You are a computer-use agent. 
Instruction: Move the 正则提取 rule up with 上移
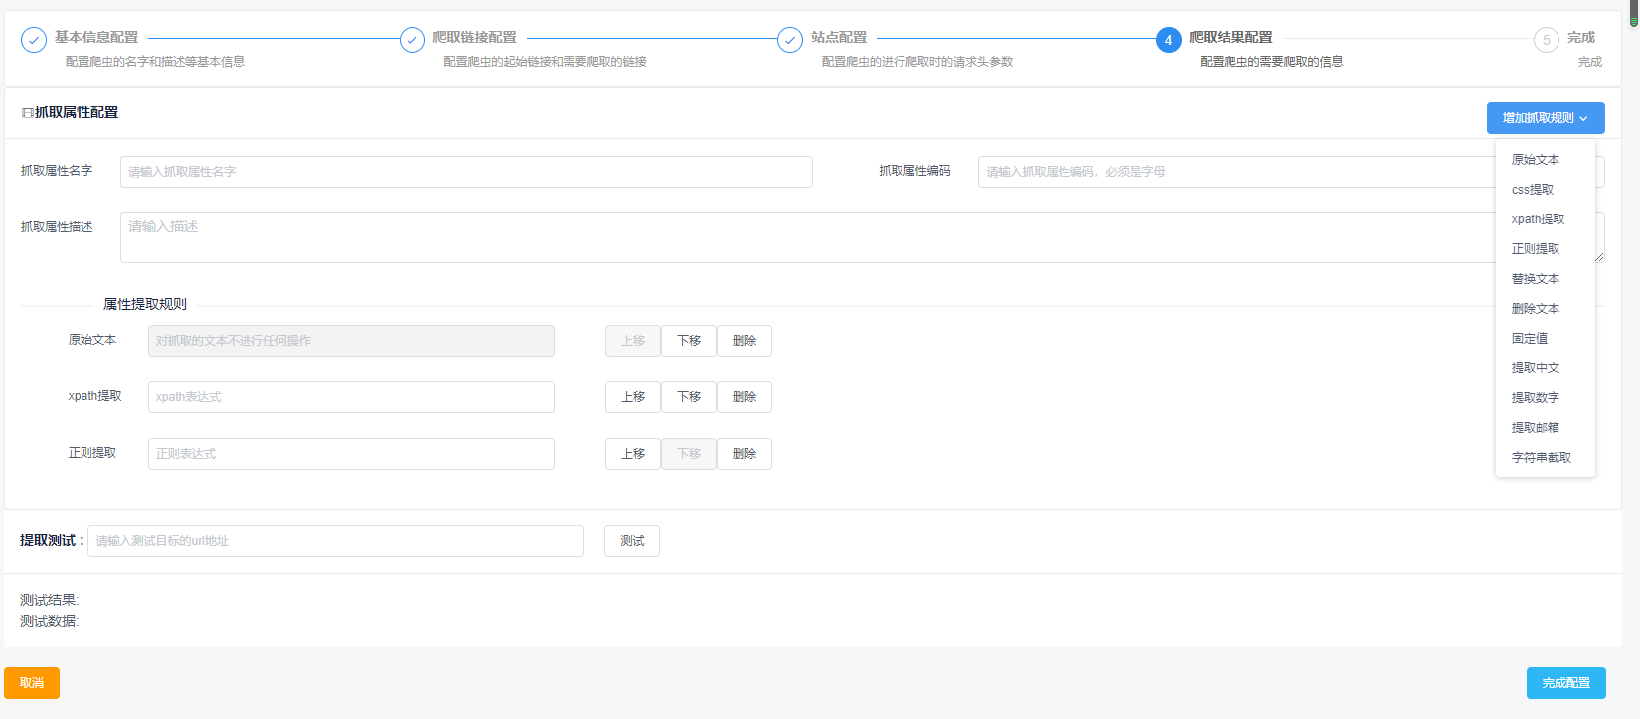coord(633,454)
